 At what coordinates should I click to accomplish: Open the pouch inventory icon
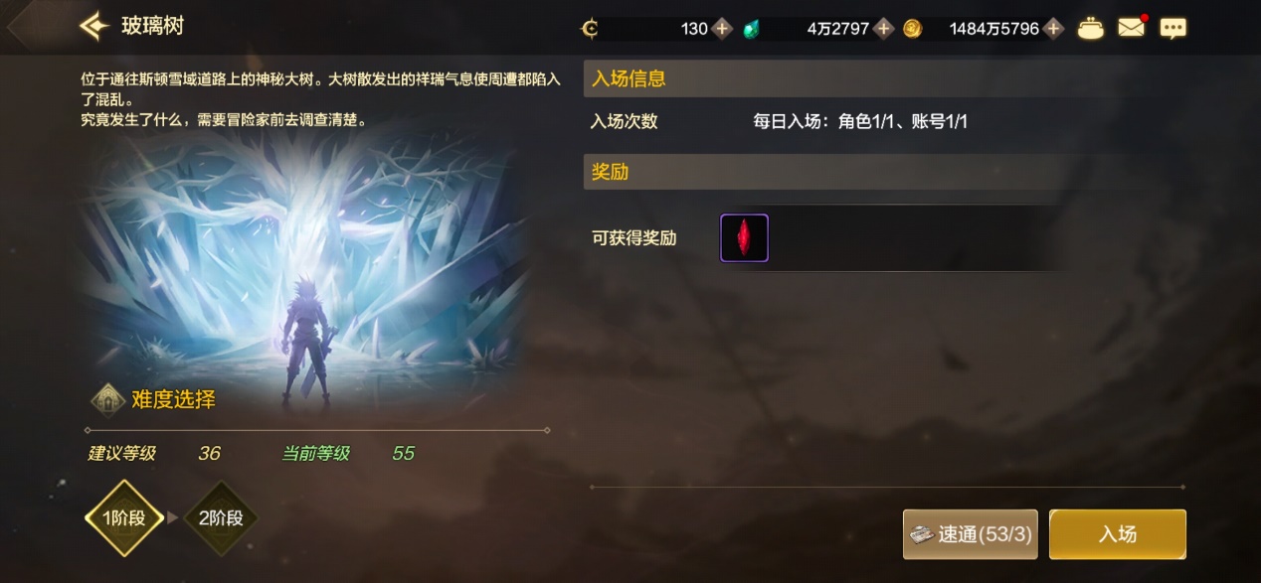coord(1091,29)
